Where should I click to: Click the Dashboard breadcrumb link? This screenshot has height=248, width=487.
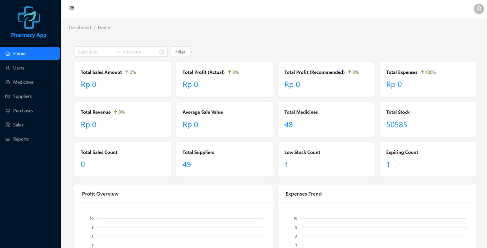click(x=80, y=27)
